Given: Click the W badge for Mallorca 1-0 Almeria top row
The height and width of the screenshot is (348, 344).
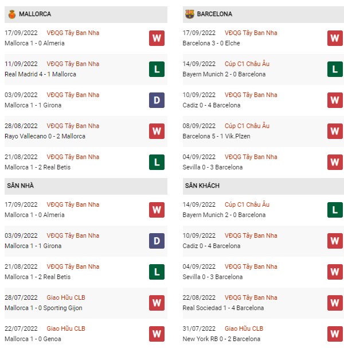Looking at the screenshot, I should (x=157, y=38).
